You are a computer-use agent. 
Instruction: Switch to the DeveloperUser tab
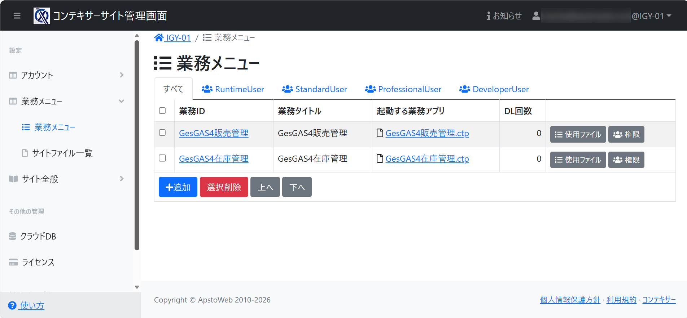[494, 89]
